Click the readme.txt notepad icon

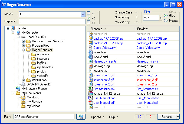tap(91, 70)
